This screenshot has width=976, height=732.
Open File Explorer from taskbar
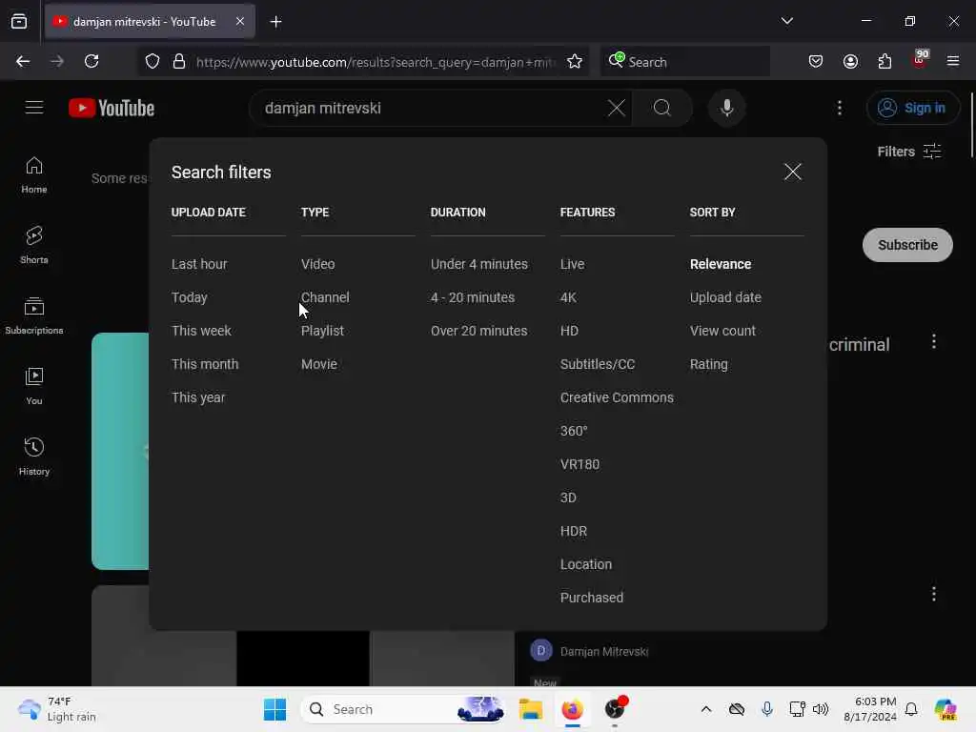click(530, 709)
